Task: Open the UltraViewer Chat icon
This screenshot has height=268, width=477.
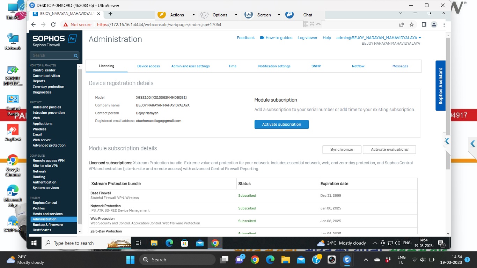Action: coord(289,15)
